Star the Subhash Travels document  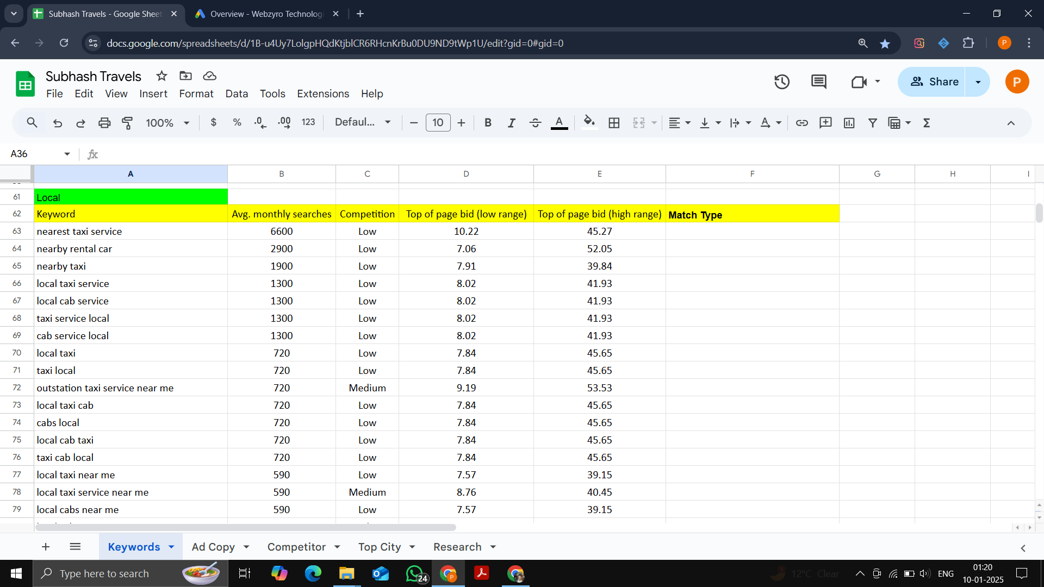tap(161, 76)
